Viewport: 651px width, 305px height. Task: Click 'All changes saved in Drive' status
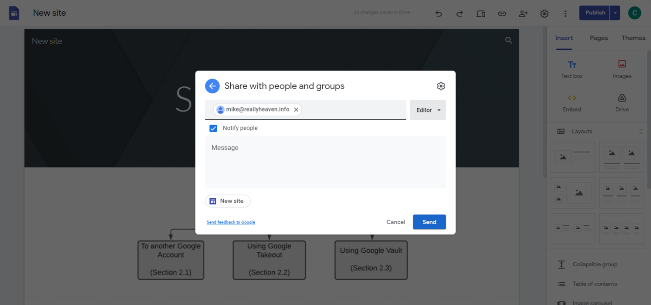click(x=381, y=12)
